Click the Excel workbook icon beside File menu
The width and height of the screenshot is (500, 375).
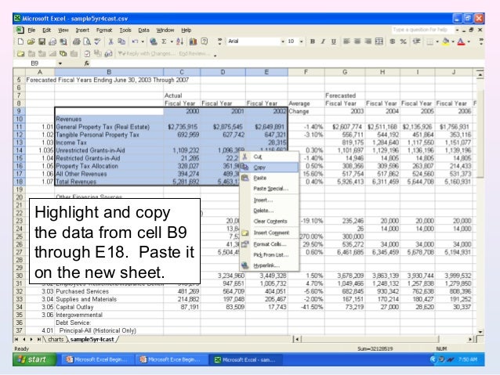(20, 30)
